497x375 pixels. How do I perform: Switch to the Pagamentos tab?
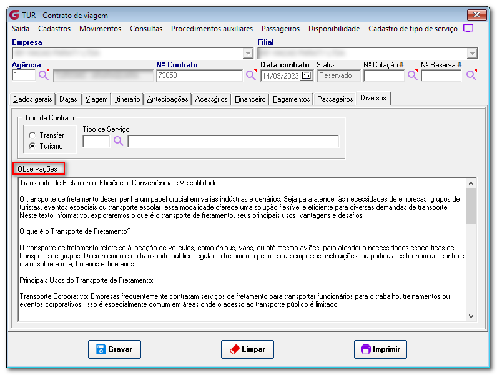pos(292,99)
